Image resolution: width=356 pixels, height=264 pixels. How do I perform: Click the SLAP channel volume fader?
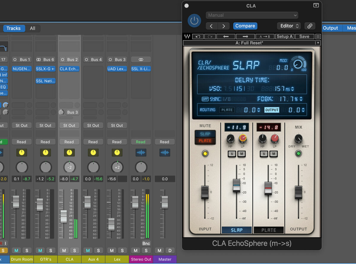pyautogui.click(x=236, y=185)
